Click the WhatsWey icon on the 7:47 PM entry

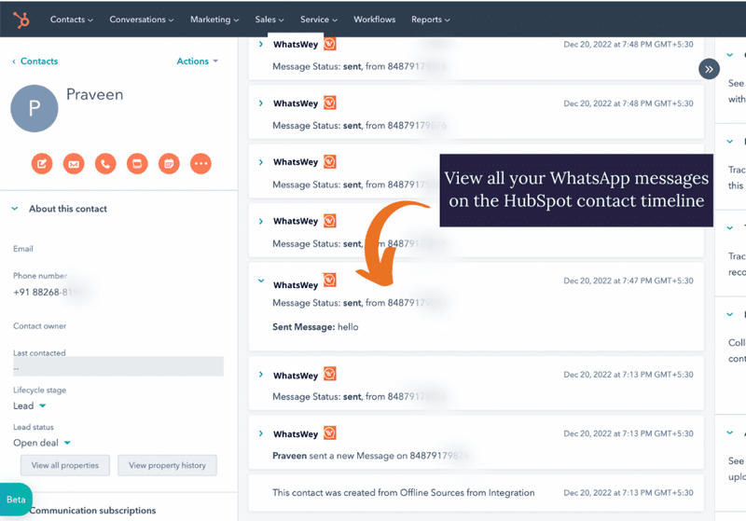330,281
